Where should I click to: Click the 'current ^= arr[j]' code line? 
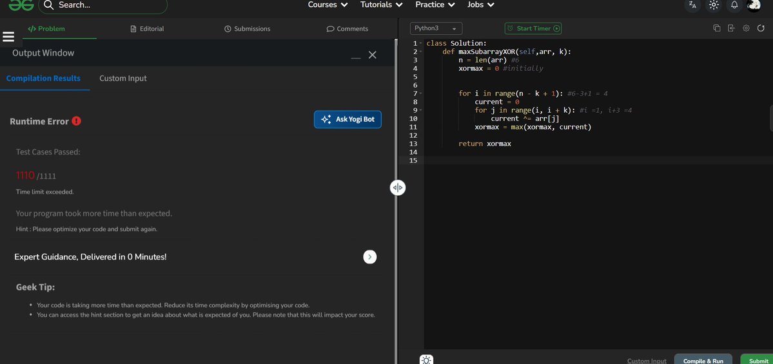(525, 119)
